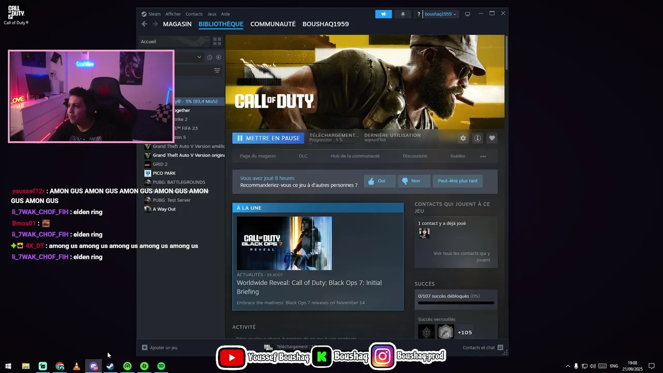Image resolution: width=663 pixels, height=373 pixels.
Task: Select PUBG: Test Server in the library
Action: point(184,200)
